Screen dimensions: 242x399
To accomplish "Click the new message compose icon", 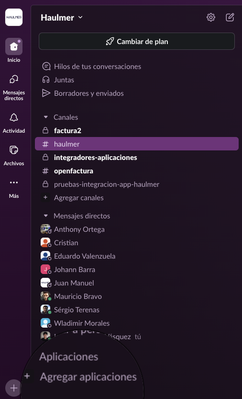I will (230, 17).
